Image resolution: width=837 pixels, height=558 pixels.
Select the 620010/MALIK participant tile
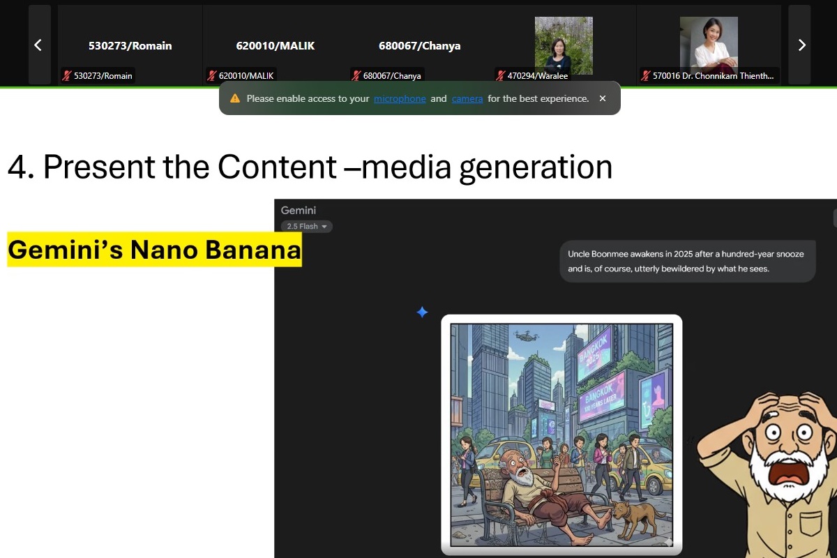[275, 46]
